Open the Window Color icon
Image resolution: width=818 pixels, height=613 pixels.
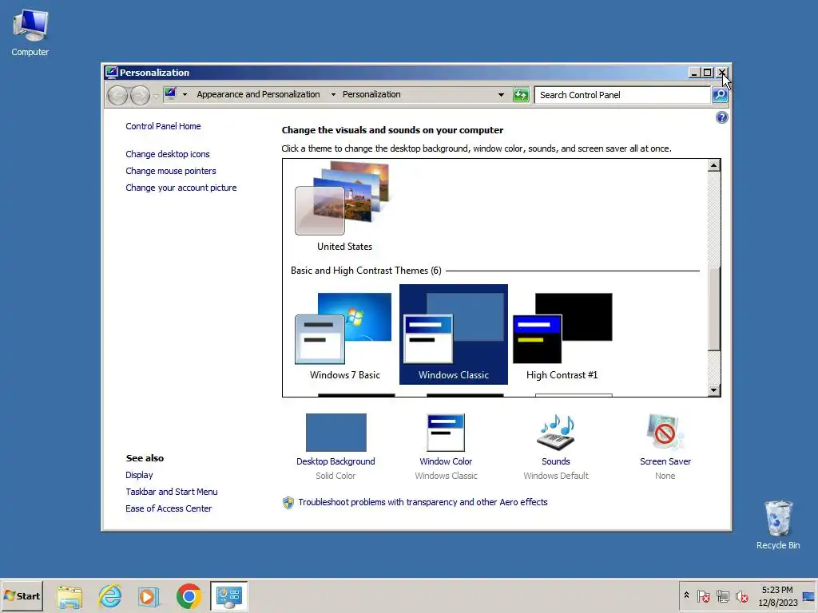coord(446,433)
